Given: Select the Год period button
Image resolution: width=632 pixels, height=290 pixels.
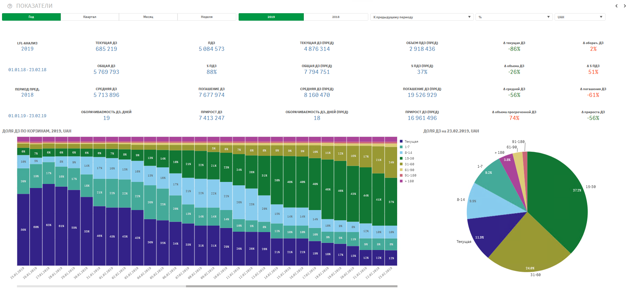Looking at the screenshot, I should pos(31,17).
